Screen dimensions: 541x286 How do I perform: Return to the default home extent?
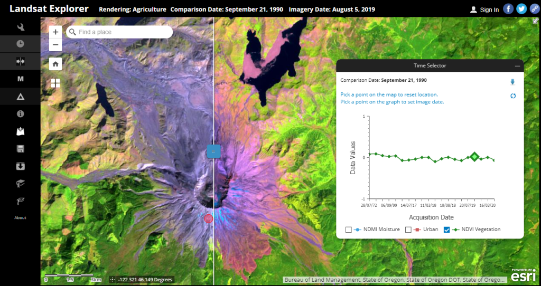point(55,64)
